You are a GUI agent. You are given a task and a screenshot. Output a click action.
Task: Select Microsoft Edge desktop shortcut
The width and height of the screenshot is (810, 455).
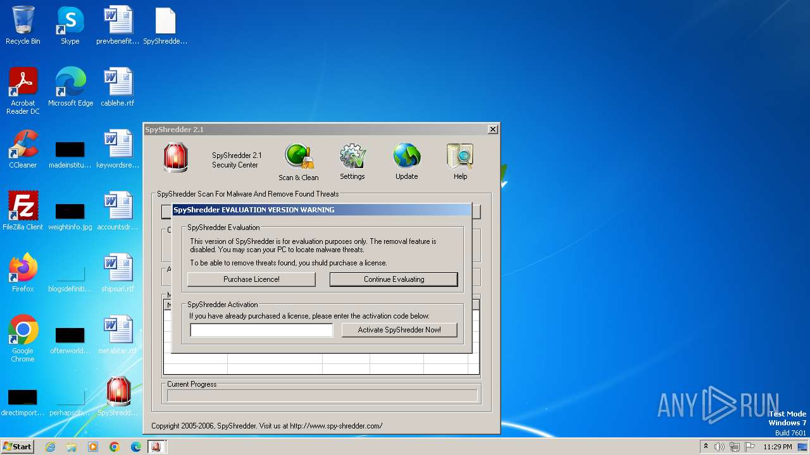click(70, 88)
